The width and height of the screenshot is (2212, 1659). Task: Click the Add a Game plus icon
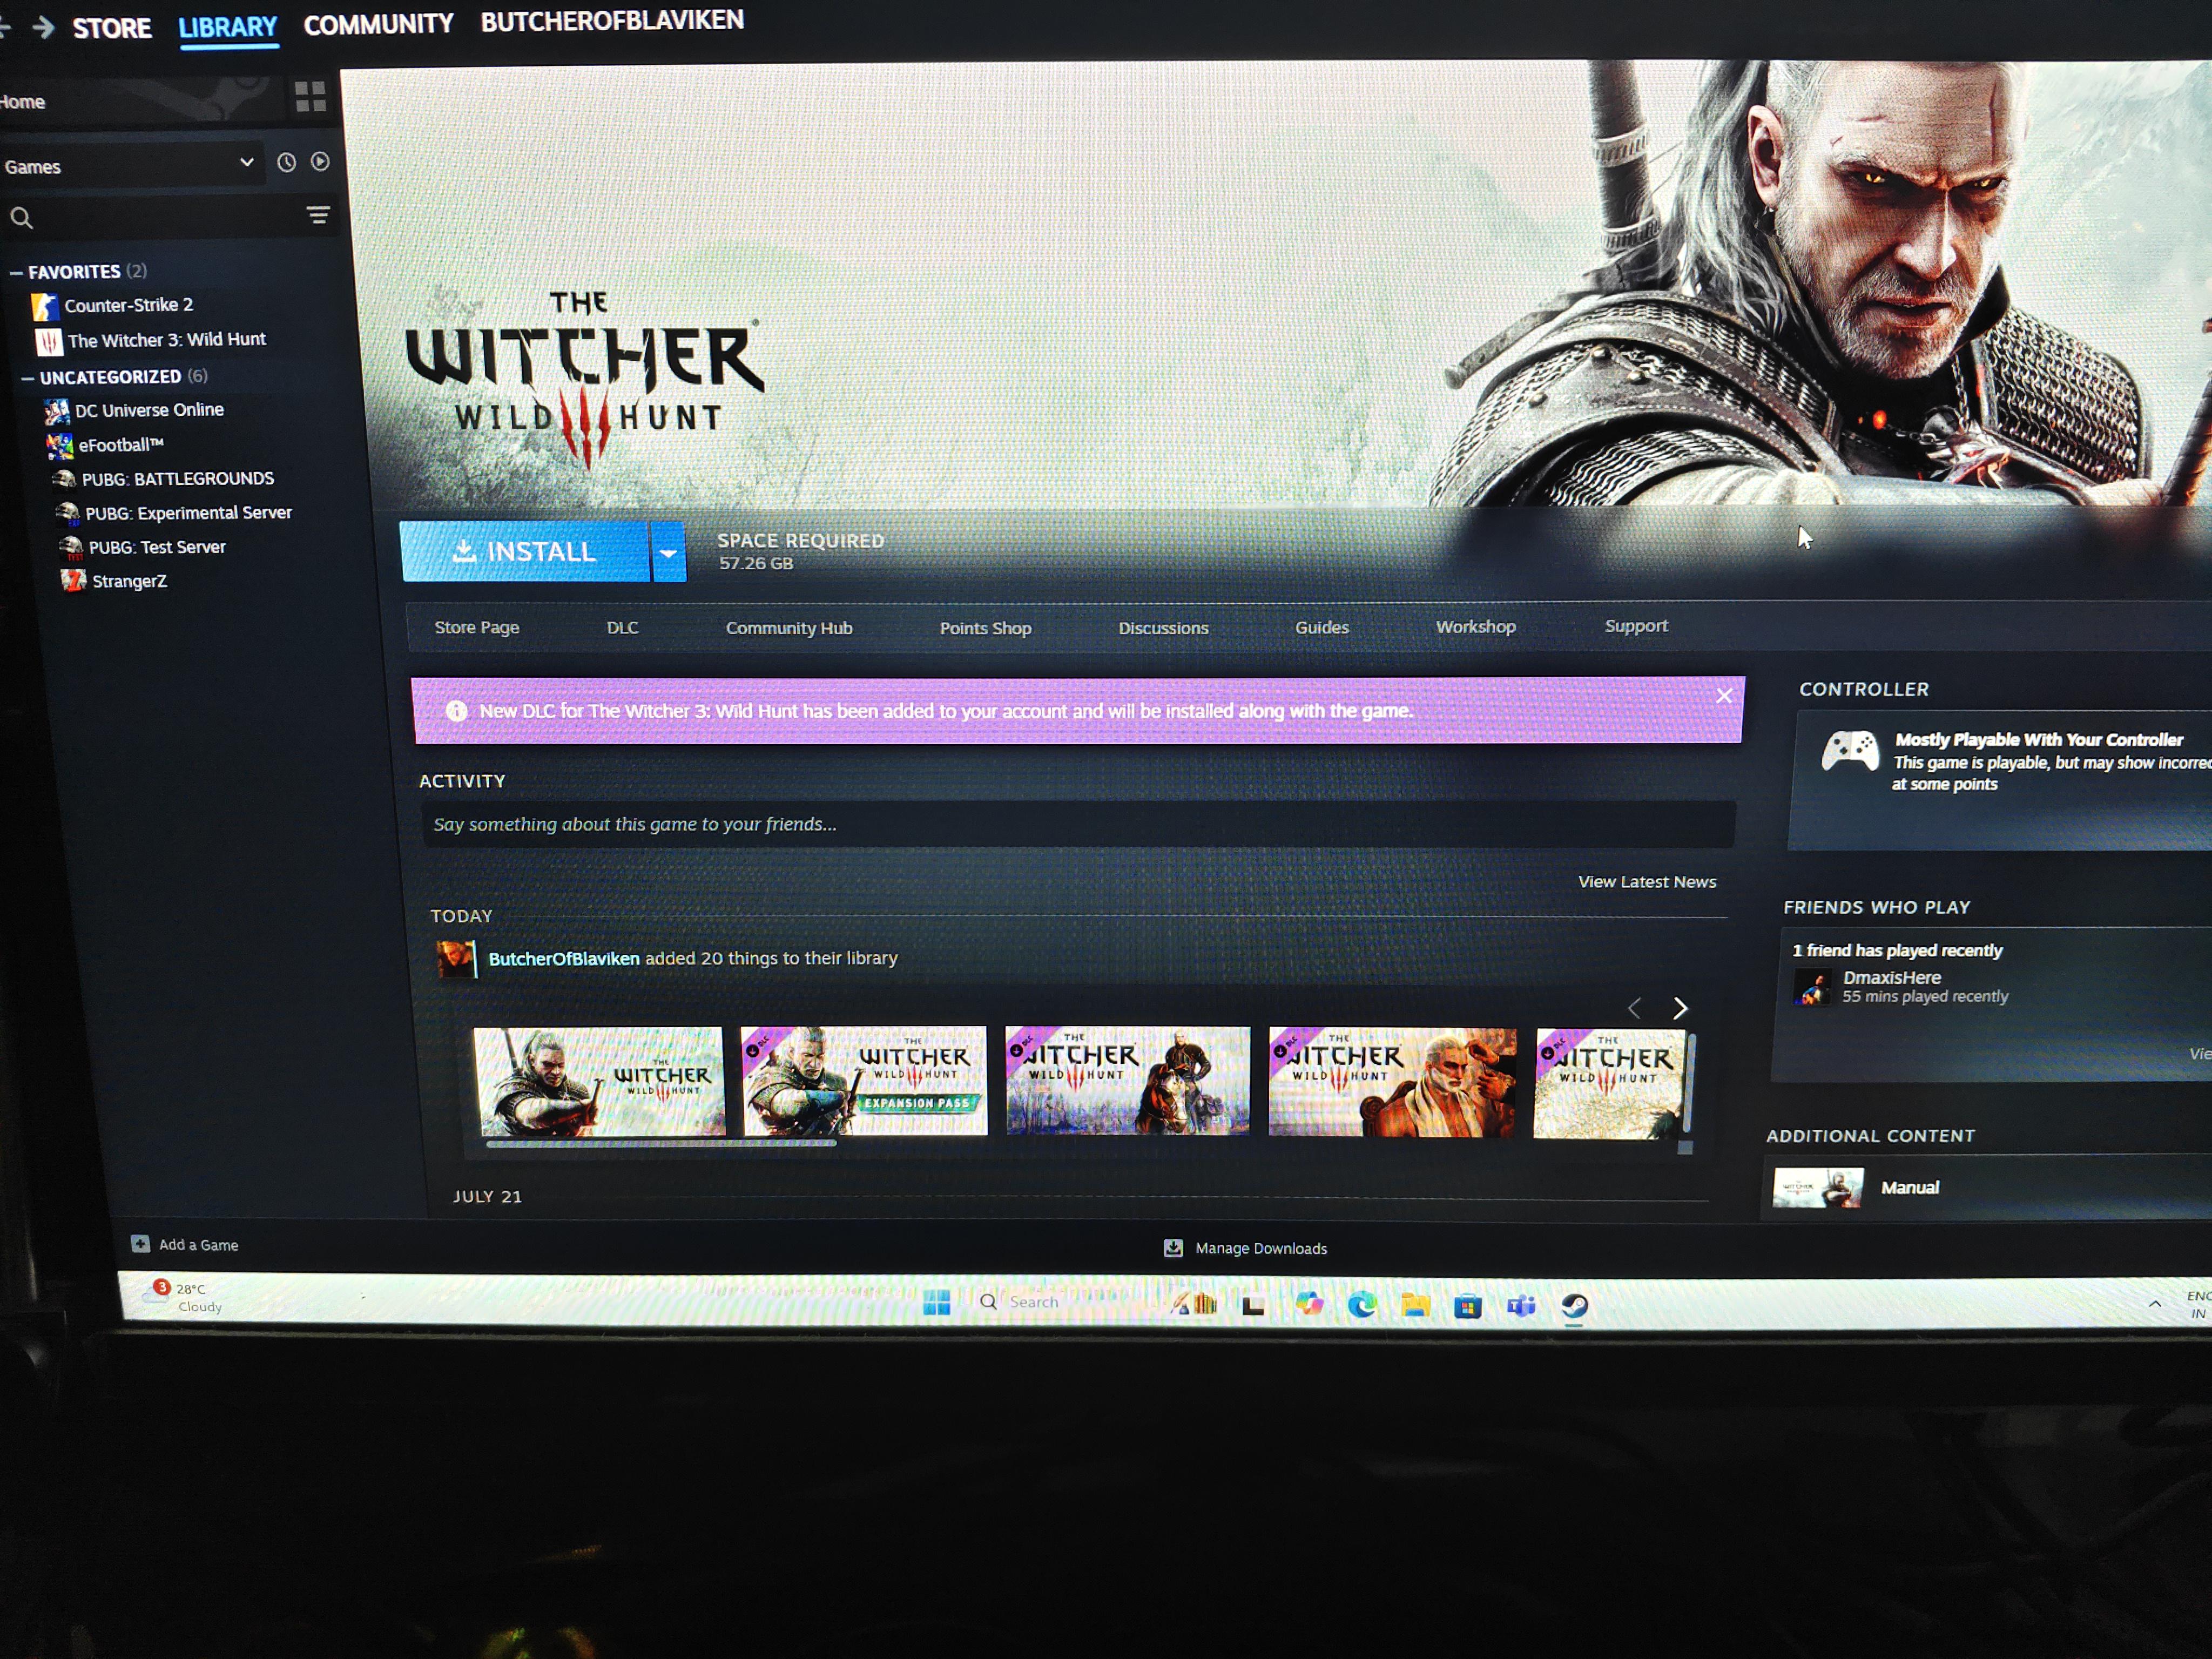[140, 1243]
